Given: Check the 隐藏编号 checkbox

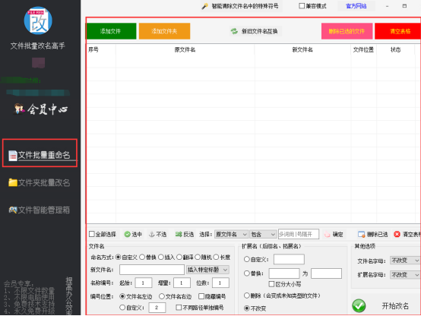Looking at the screenshot, I should (201, 296).
